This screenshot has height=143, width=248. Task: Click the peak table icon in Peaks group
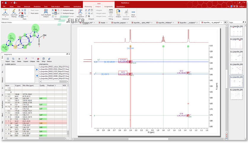pyautogui.click(x=22, y=16)
